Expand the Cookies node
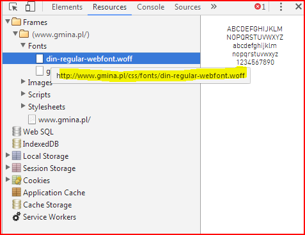Viewport: 305px width, 235px height. tap(8, 179)
